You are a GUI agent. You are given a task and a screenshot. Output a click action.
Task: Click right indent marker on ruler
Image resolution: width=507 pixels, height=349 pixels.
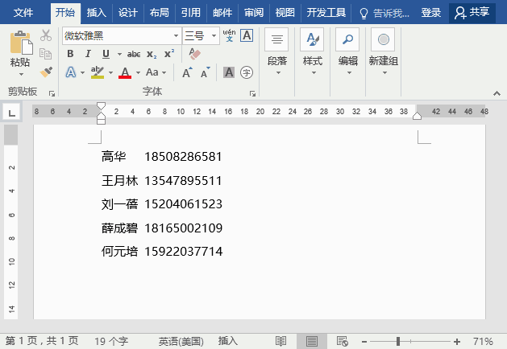click(417, 116)
